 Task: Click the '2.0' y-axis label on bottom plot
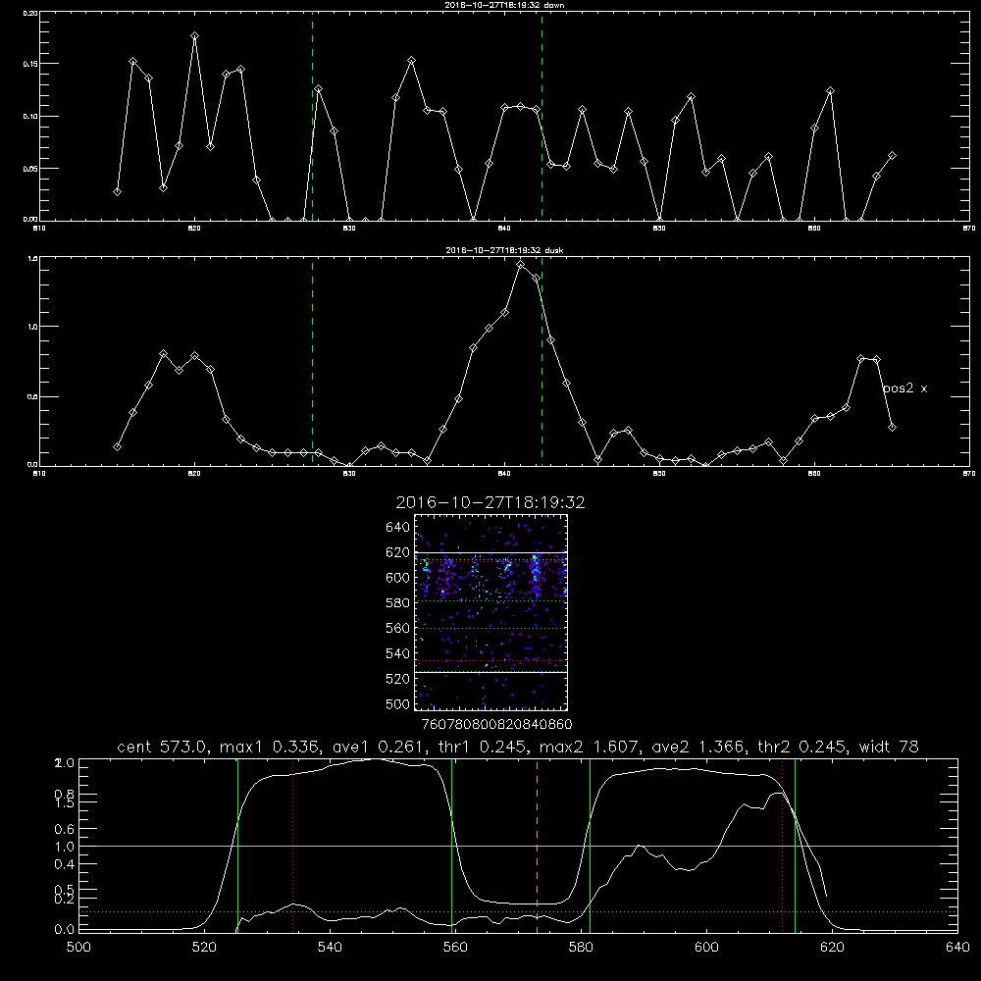tap(65, 763)
